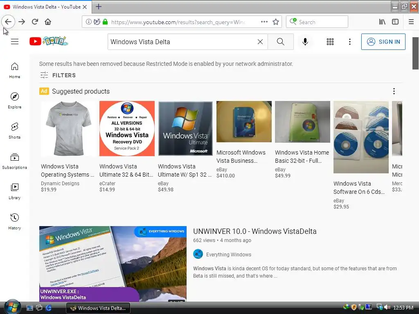Open the Firefox Library icon
The image size is (419, 314).
pyautogui.click(x=382, y=22)
